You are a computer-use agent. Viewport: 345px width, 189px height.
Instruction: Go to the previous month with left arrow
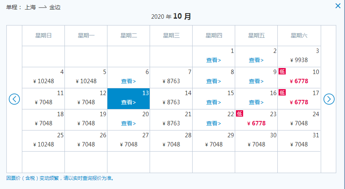(14, 99)
